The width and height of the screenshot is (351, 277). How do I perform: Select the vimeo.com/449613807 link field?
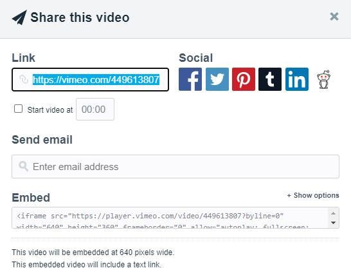[x=90, y=80]
